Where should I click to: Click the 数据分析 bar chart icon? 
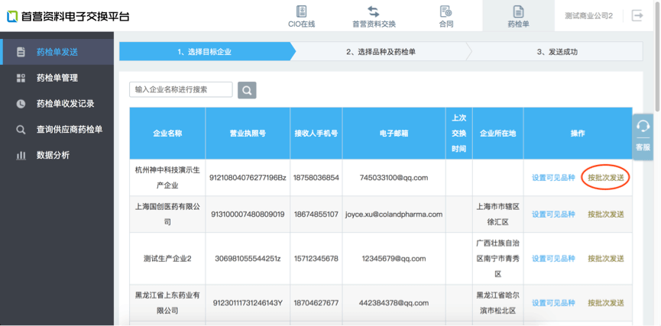(x=21, y=156)
